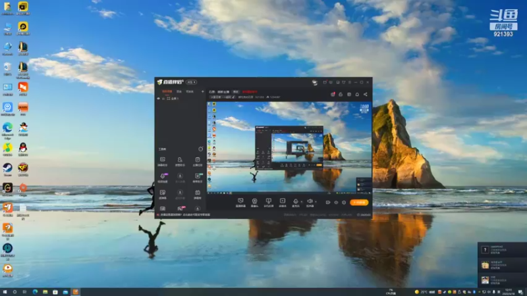
Task: Lock the full-screen source in source list
Action: click(163, 98)
